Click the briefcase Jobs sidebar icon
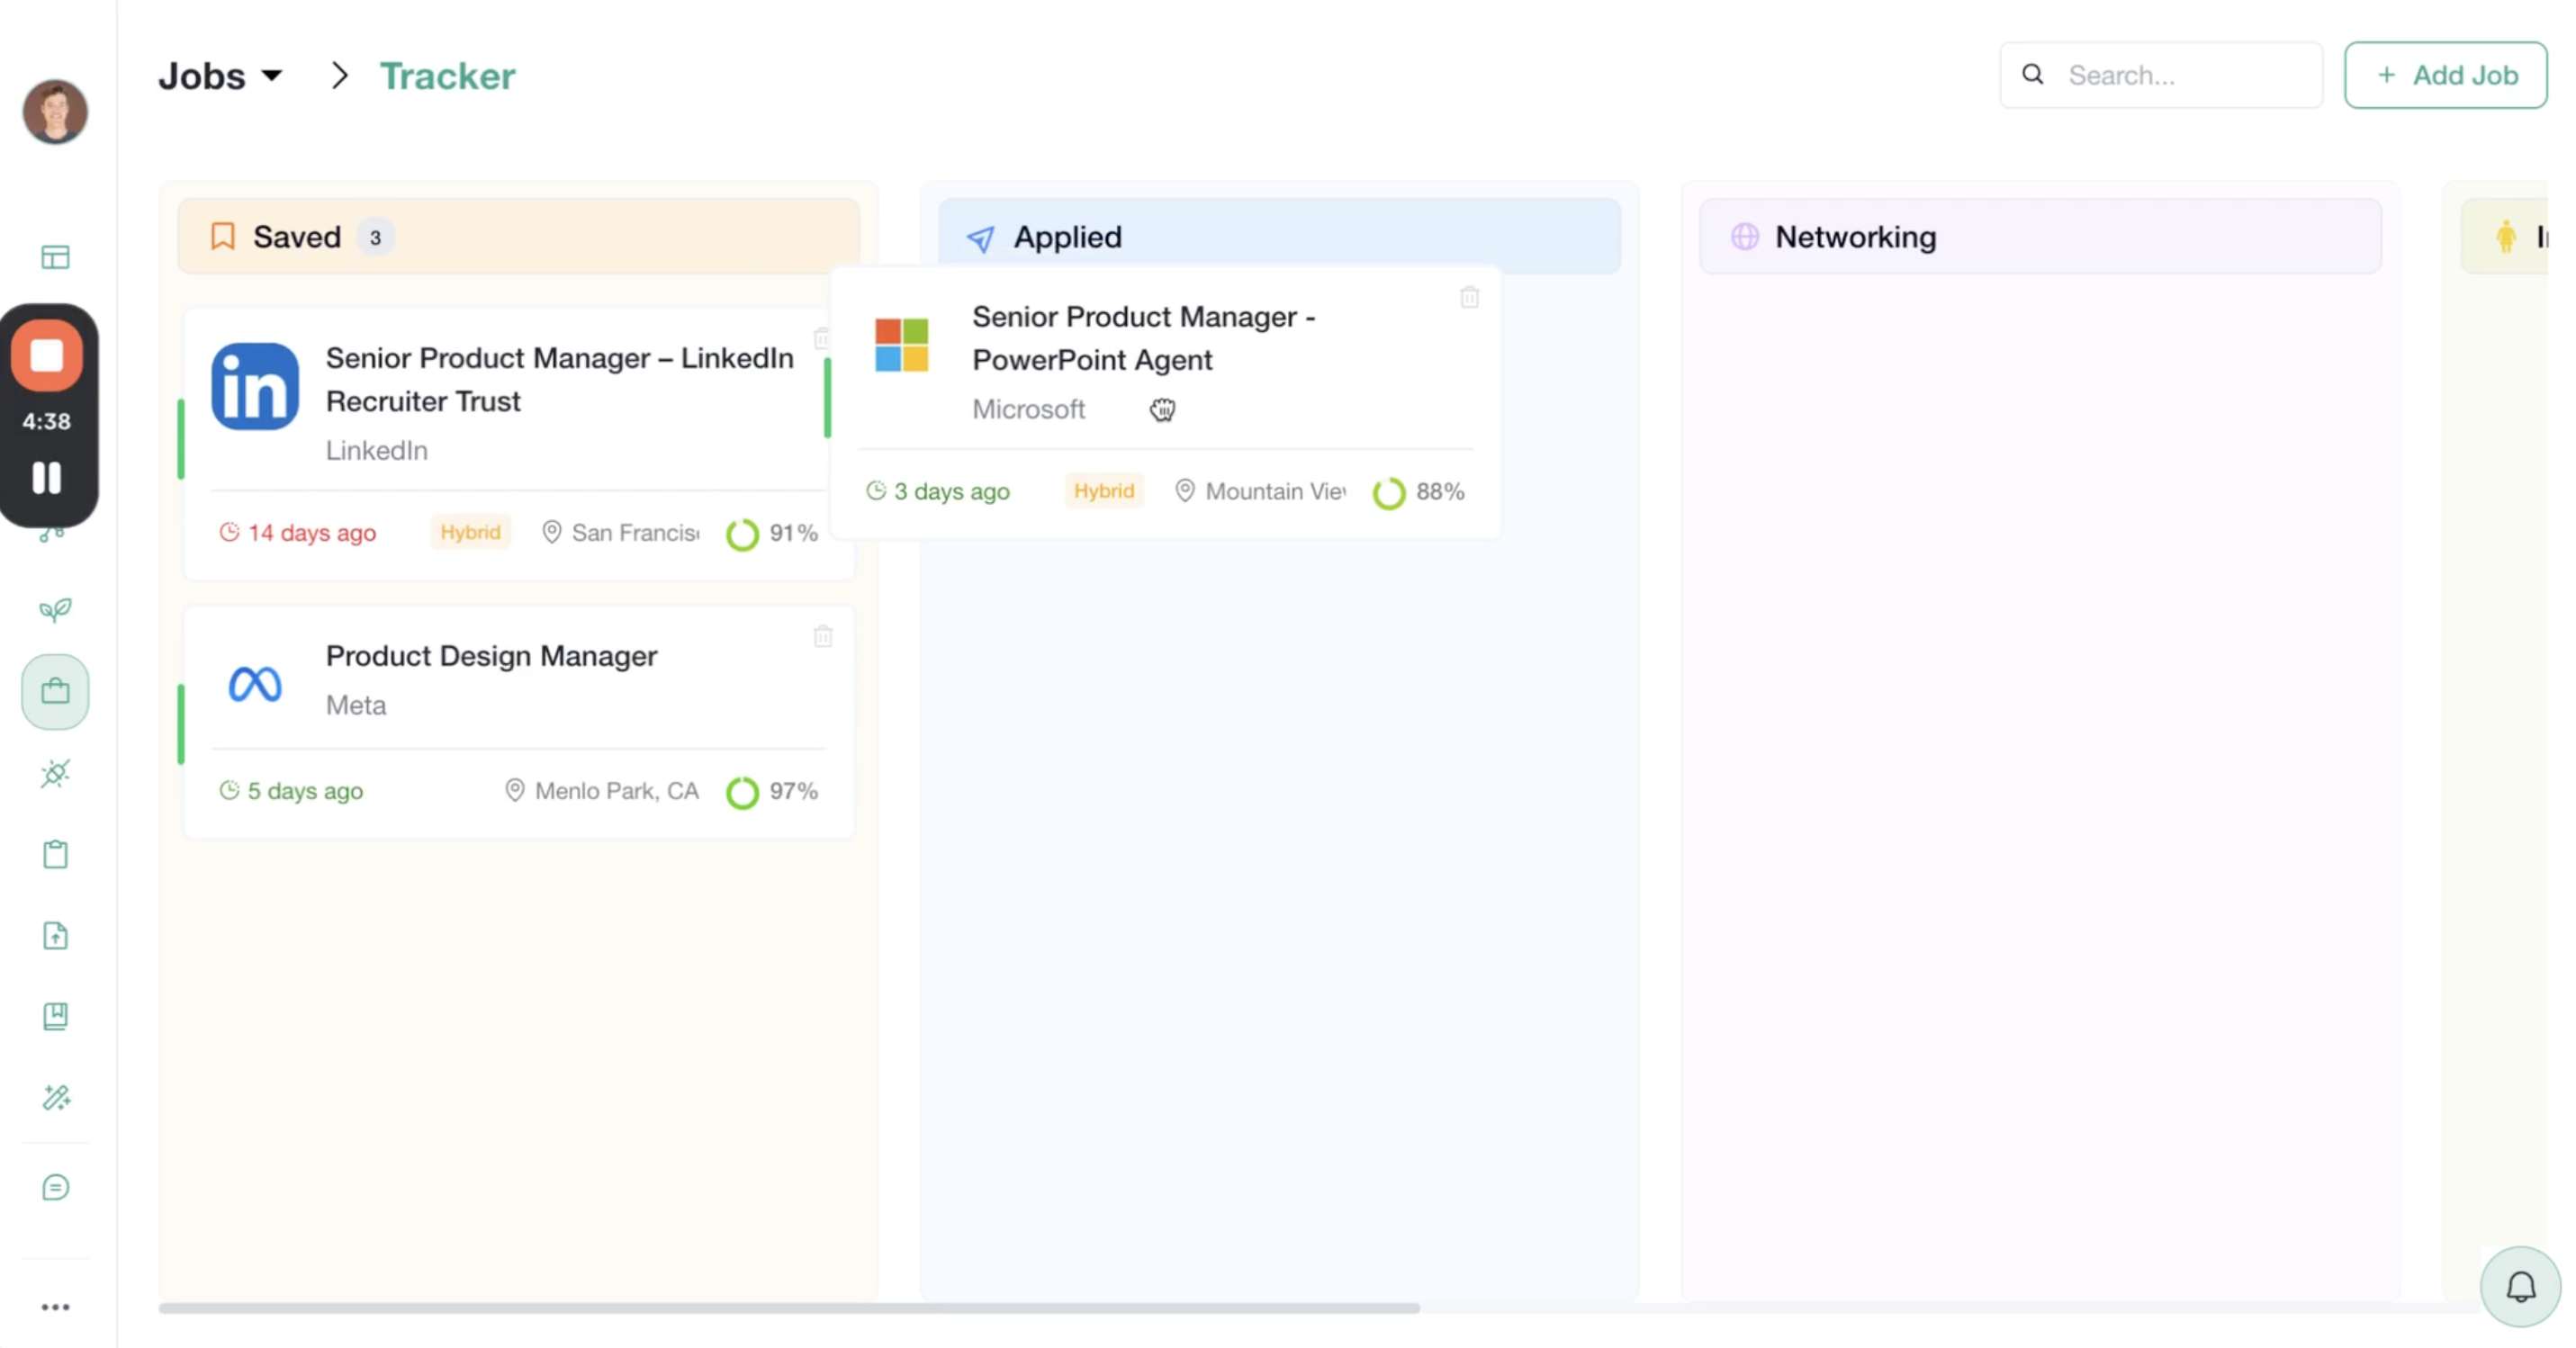This screenshot has width=2576, height=1348. pos(55,691)
